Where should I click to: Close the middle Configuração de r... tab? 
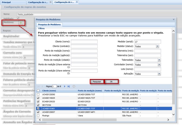click(50, 2)
